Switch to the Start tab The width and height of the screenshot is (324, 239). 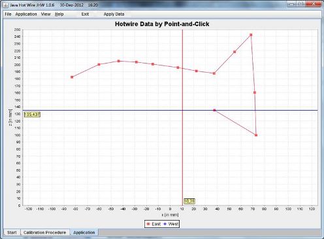tap(12, 232)
